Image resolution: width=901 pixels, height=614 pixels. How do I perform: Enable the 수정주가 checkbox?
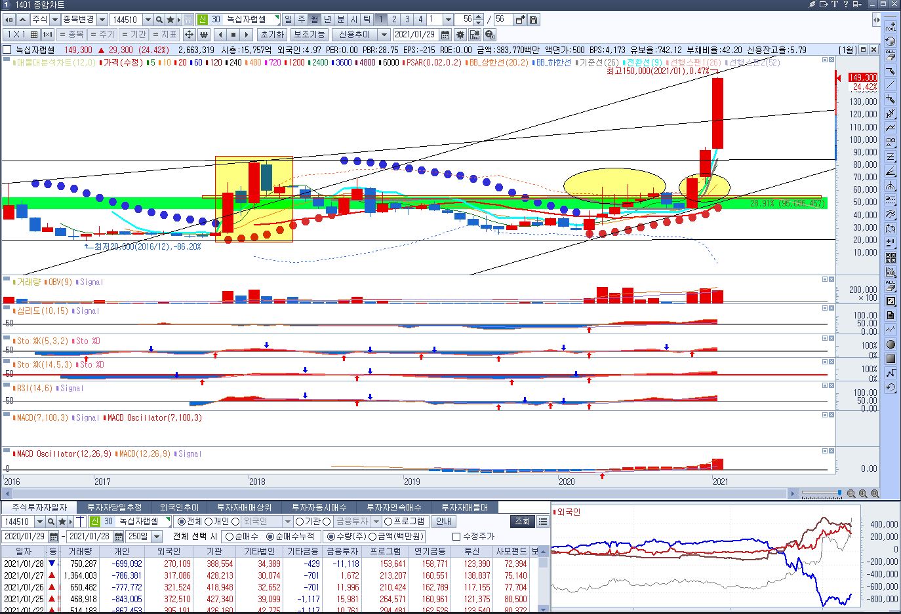pos(456,537)
